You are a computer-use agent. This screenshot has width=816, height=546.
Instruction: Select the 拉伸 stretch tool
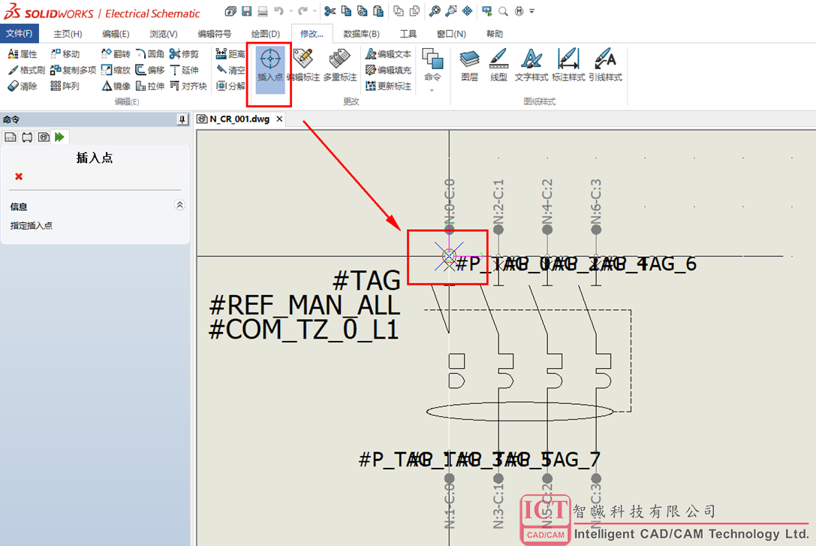150,86
